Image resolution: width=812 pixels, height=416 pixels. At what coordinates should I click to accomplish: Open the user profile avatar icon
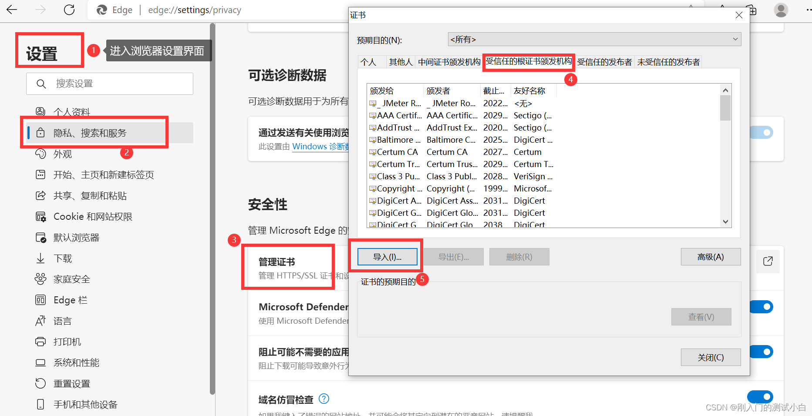[781, 10]
